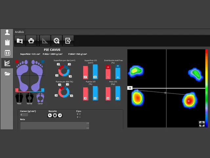Click the Peso I/D (Kg) label
This screenshot has height=158, width=210.
tap(113, 83)
